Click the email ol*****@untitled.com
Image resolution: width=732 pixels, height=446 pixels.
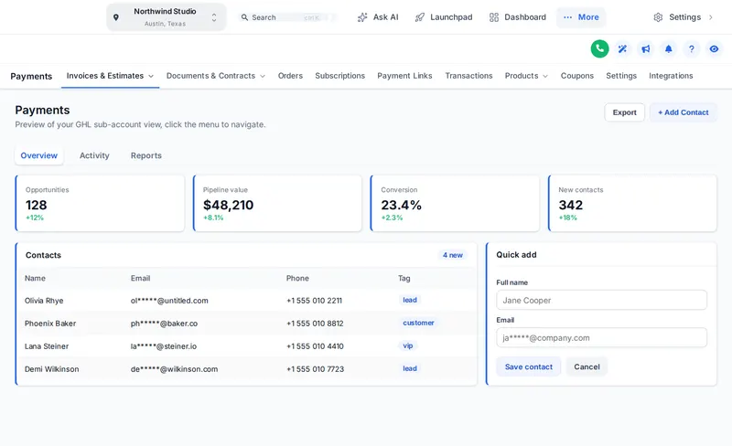(169, 301)
